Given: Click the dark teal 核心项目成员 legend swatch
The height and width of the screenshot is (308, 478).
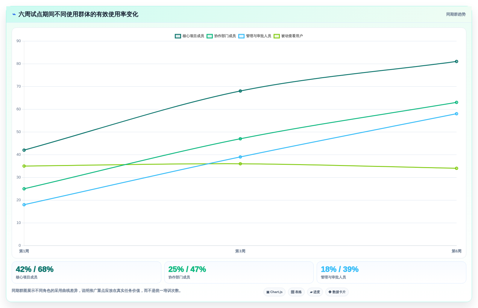Looking at the screenshot, I should pyautogui.click(x=178, y=36).
